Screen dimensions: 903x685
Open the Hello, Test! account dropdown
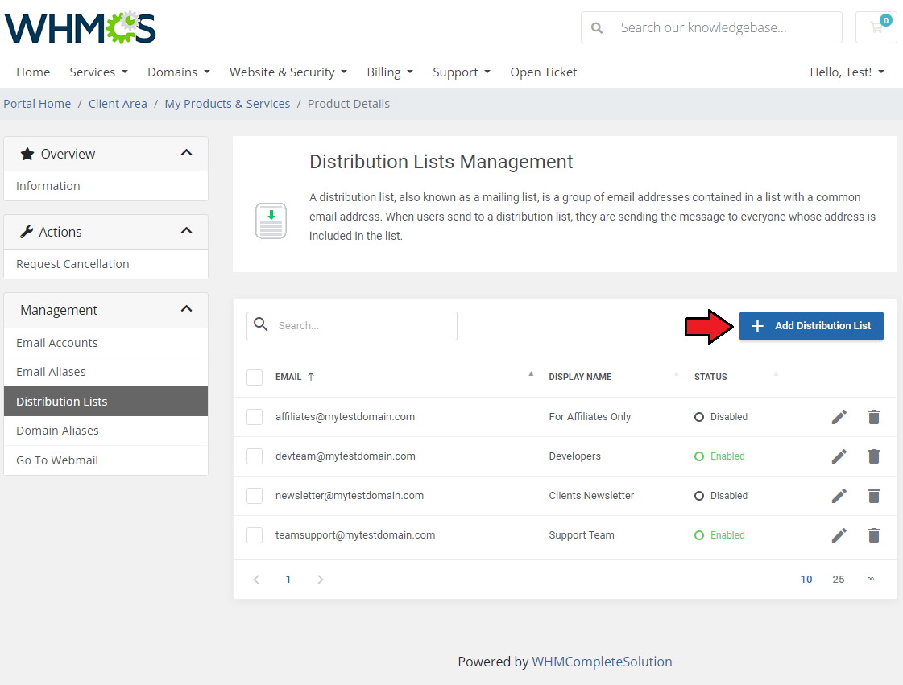pos(847,72)
